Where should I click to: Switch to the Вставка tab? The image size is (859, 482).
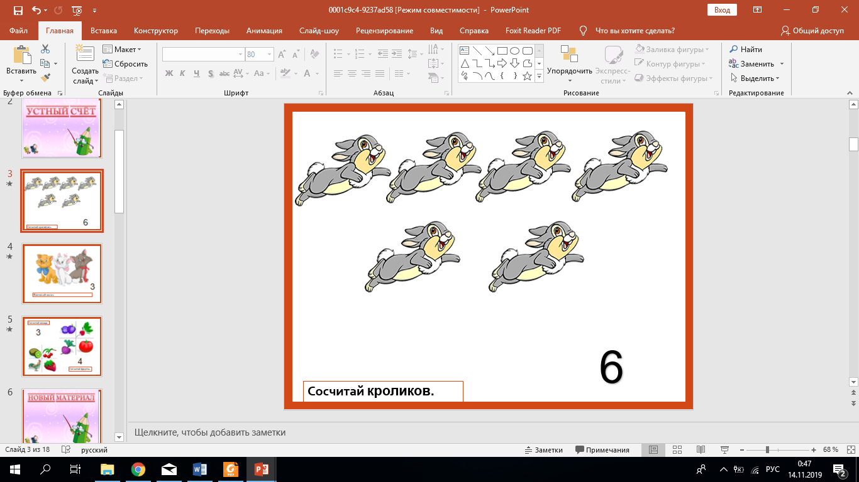pyautogui.click(x=104, y=30)
